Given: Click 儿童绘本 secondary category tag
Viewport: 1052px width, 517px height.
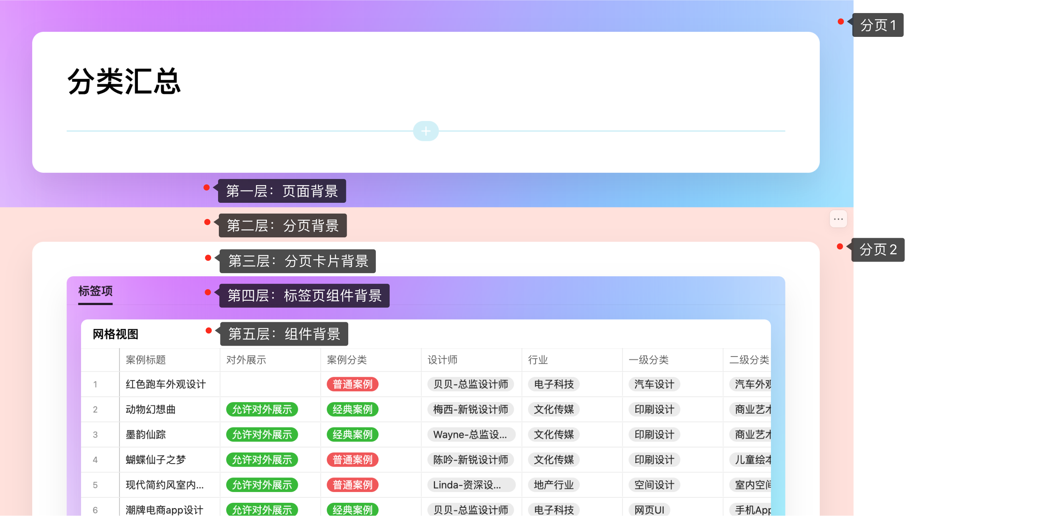Looking at the screenshot, I should pos(751,460).
